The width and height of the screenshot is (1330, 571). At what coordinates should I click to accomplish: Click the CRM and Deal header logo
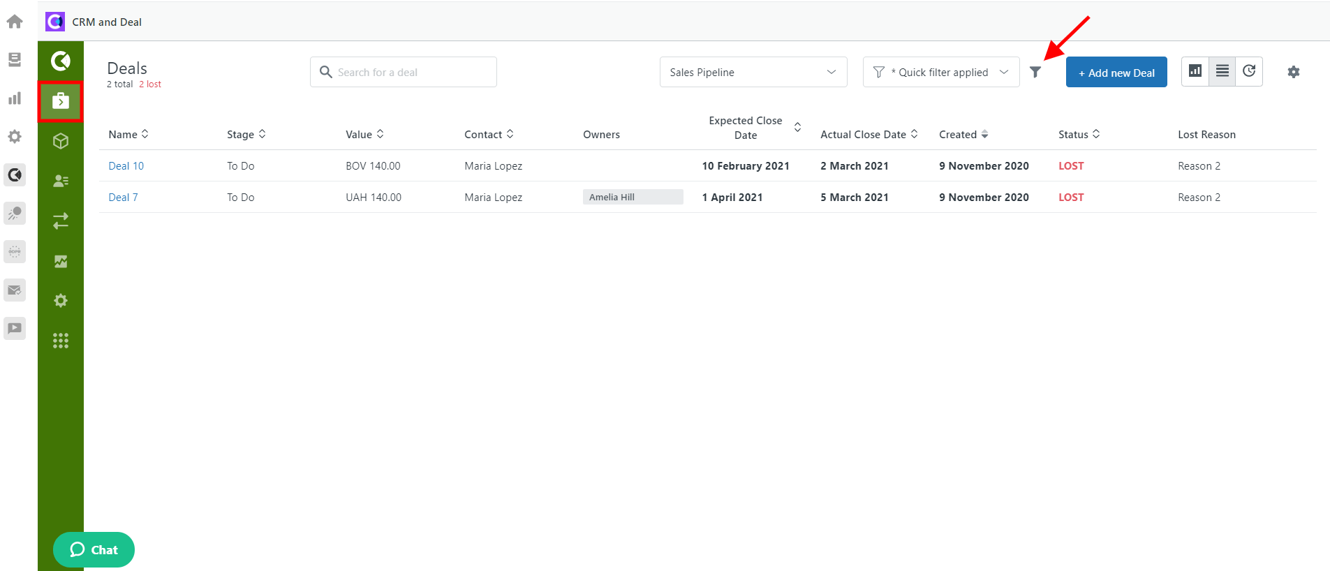click(x=55, y=22)
